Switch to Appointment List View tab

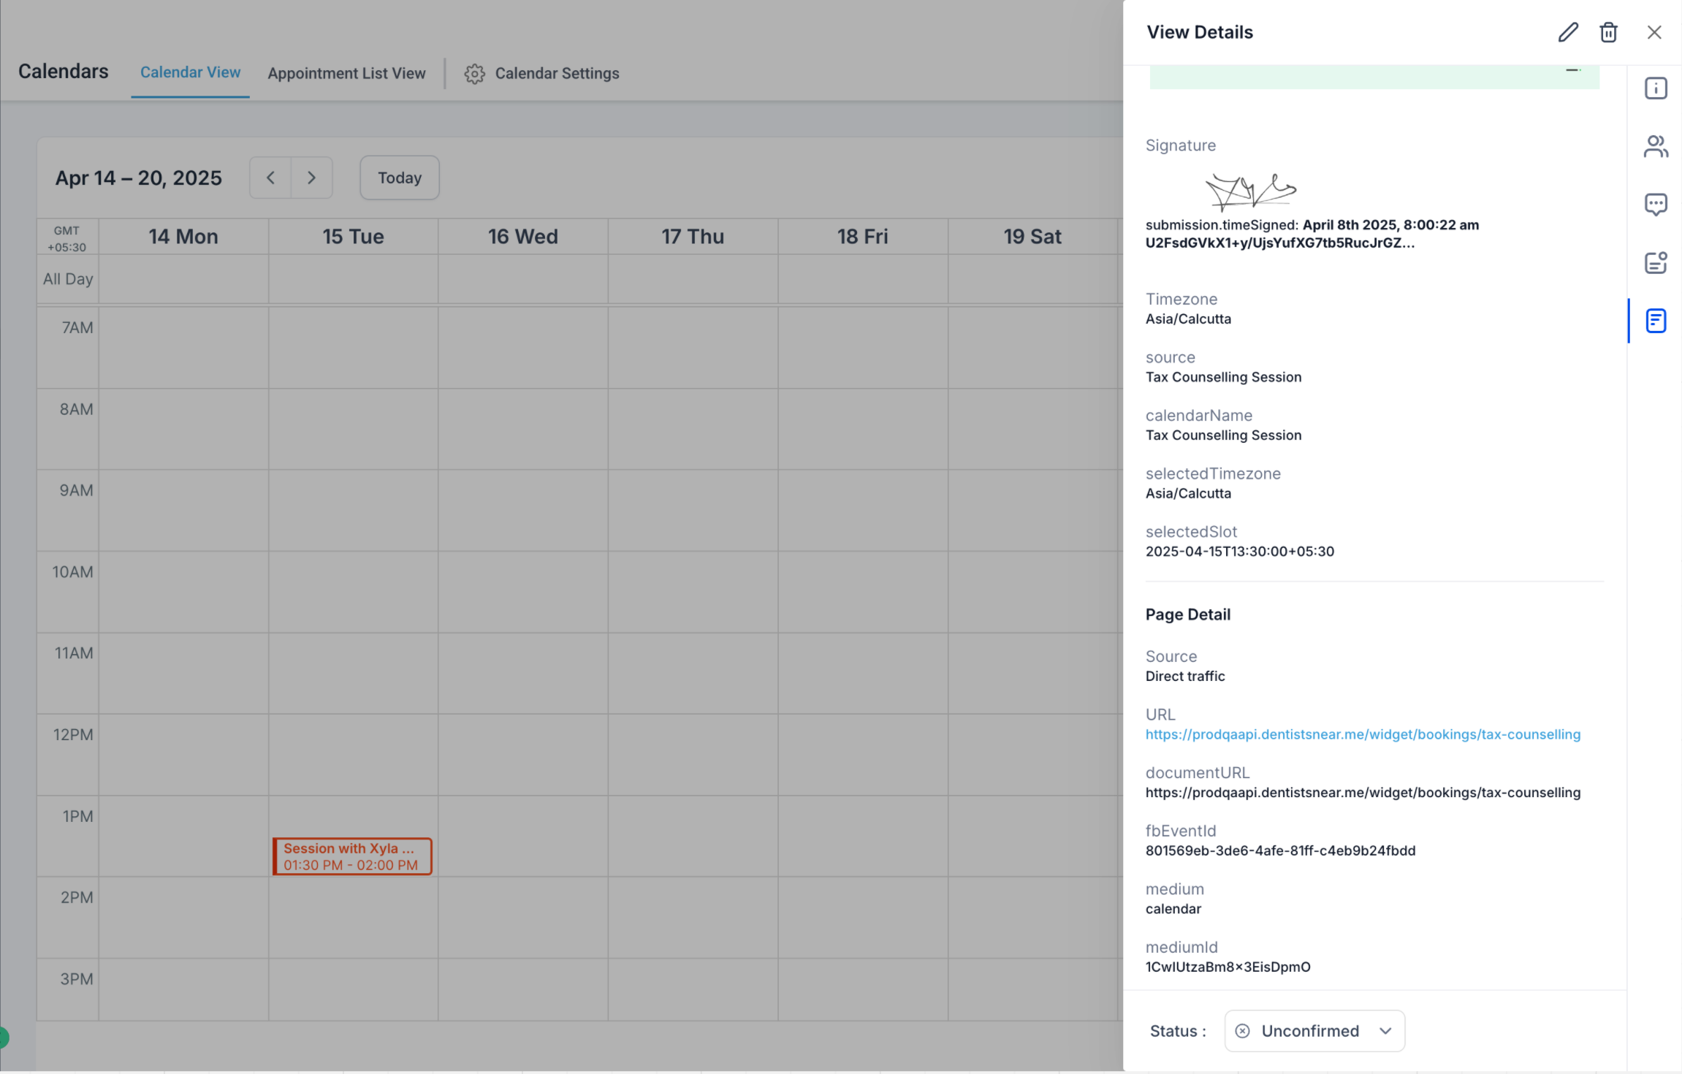(346, 74)
